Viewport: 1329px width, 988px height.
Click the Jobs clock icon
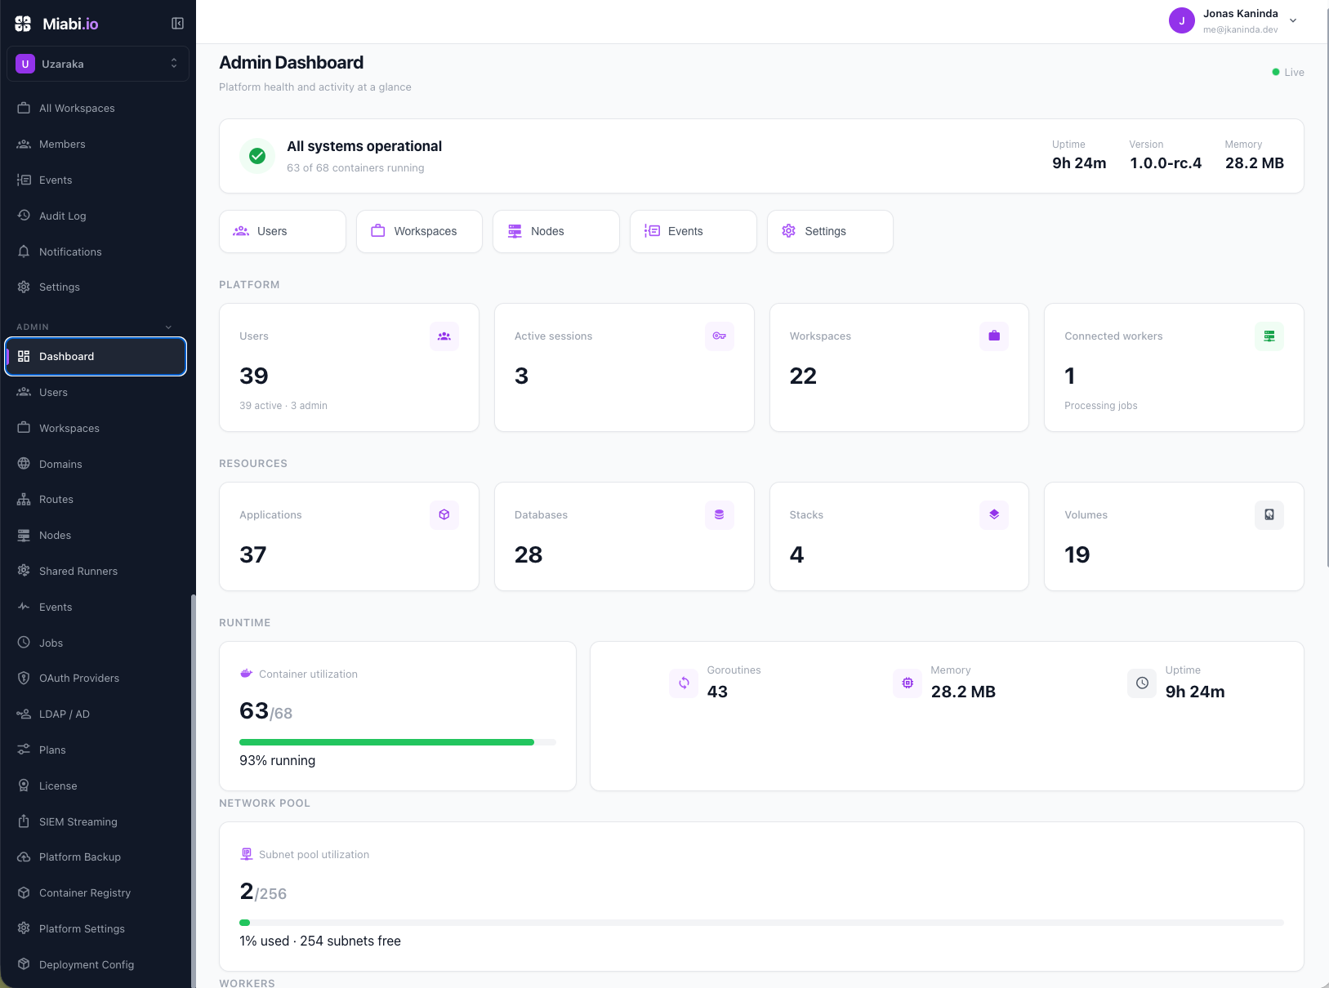[x=24, y=643]
